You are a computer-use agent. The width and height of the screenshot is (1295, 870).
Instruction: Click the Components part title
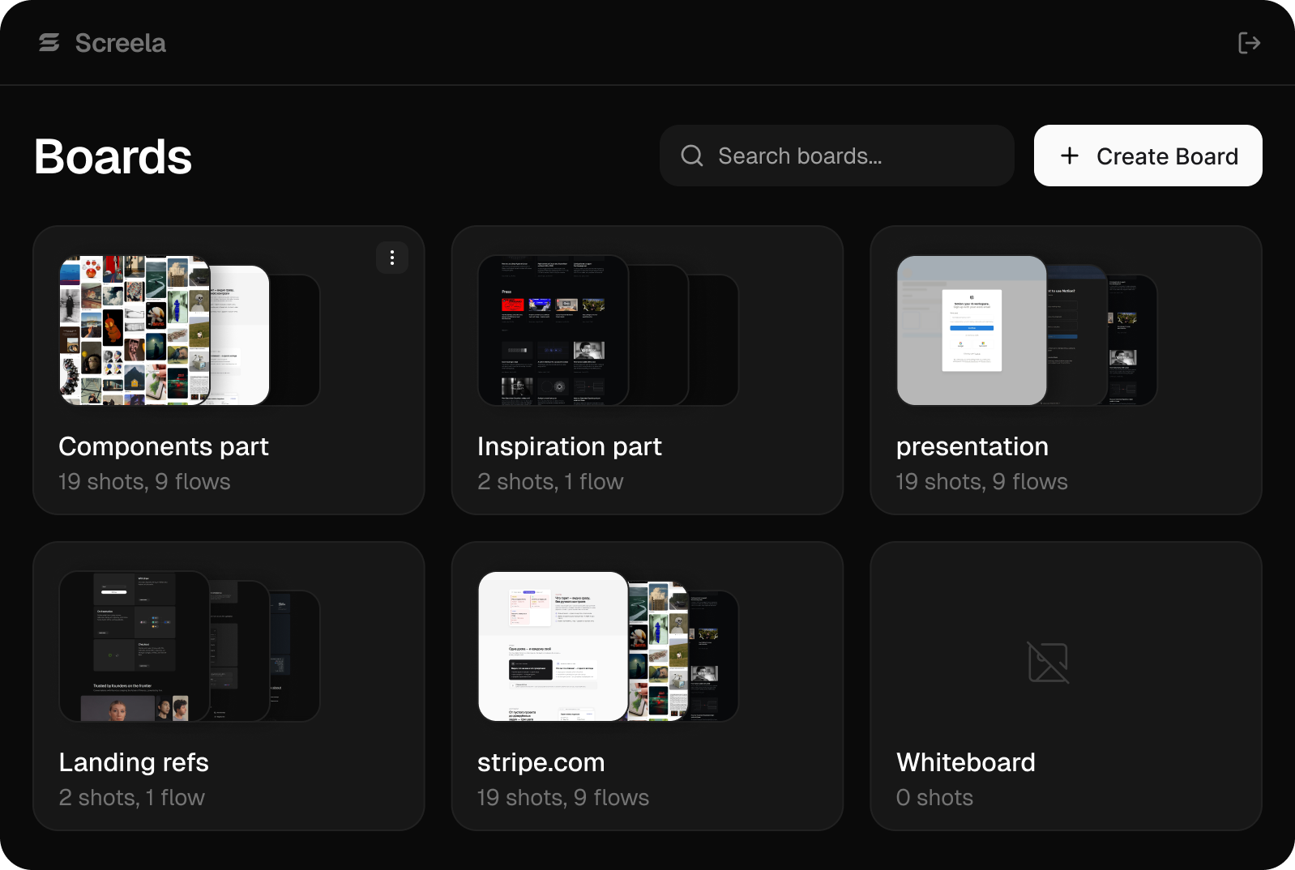164,446
